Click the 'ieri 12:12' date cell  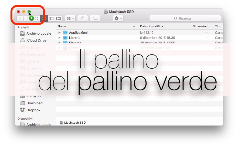click(147, 33)
